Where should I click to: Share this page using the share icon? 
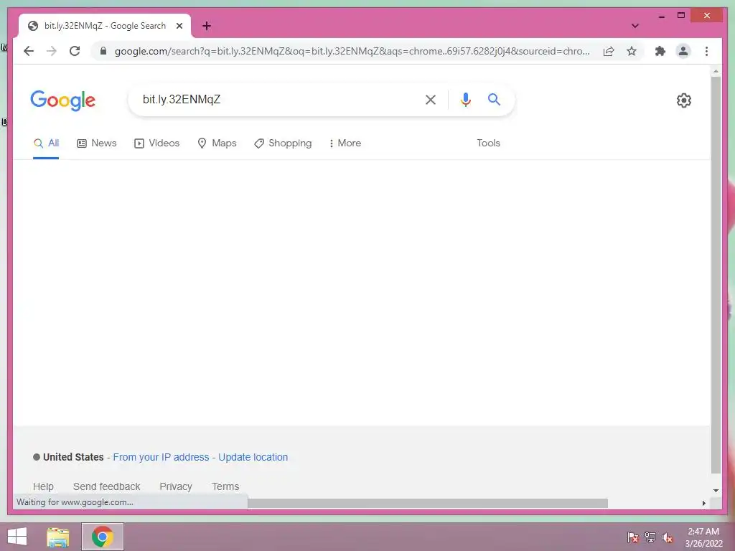pyautogui.click(x=609, y=51)
